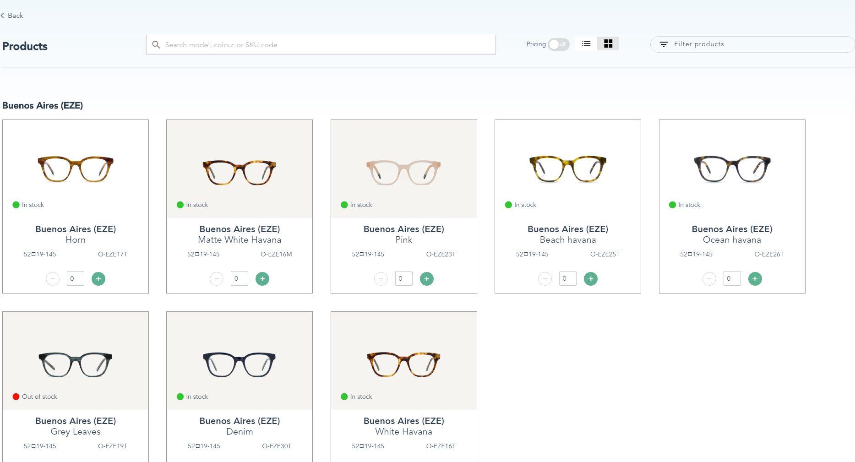Click the Out of stock label
Screen dimensions: 855x462
click(39, 397)
